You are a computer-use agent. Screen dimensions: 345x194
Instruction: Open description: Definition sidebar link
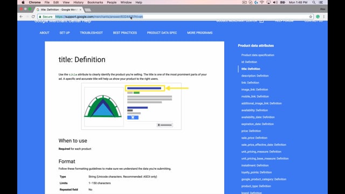pyautogui.click(x=255, y=75)
